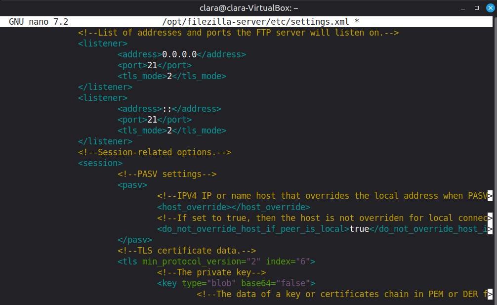This screenshot has width=497, height=305.
Task: Place cursor on the 0.0.0.0 address value
Action: (x=179, y=54)
